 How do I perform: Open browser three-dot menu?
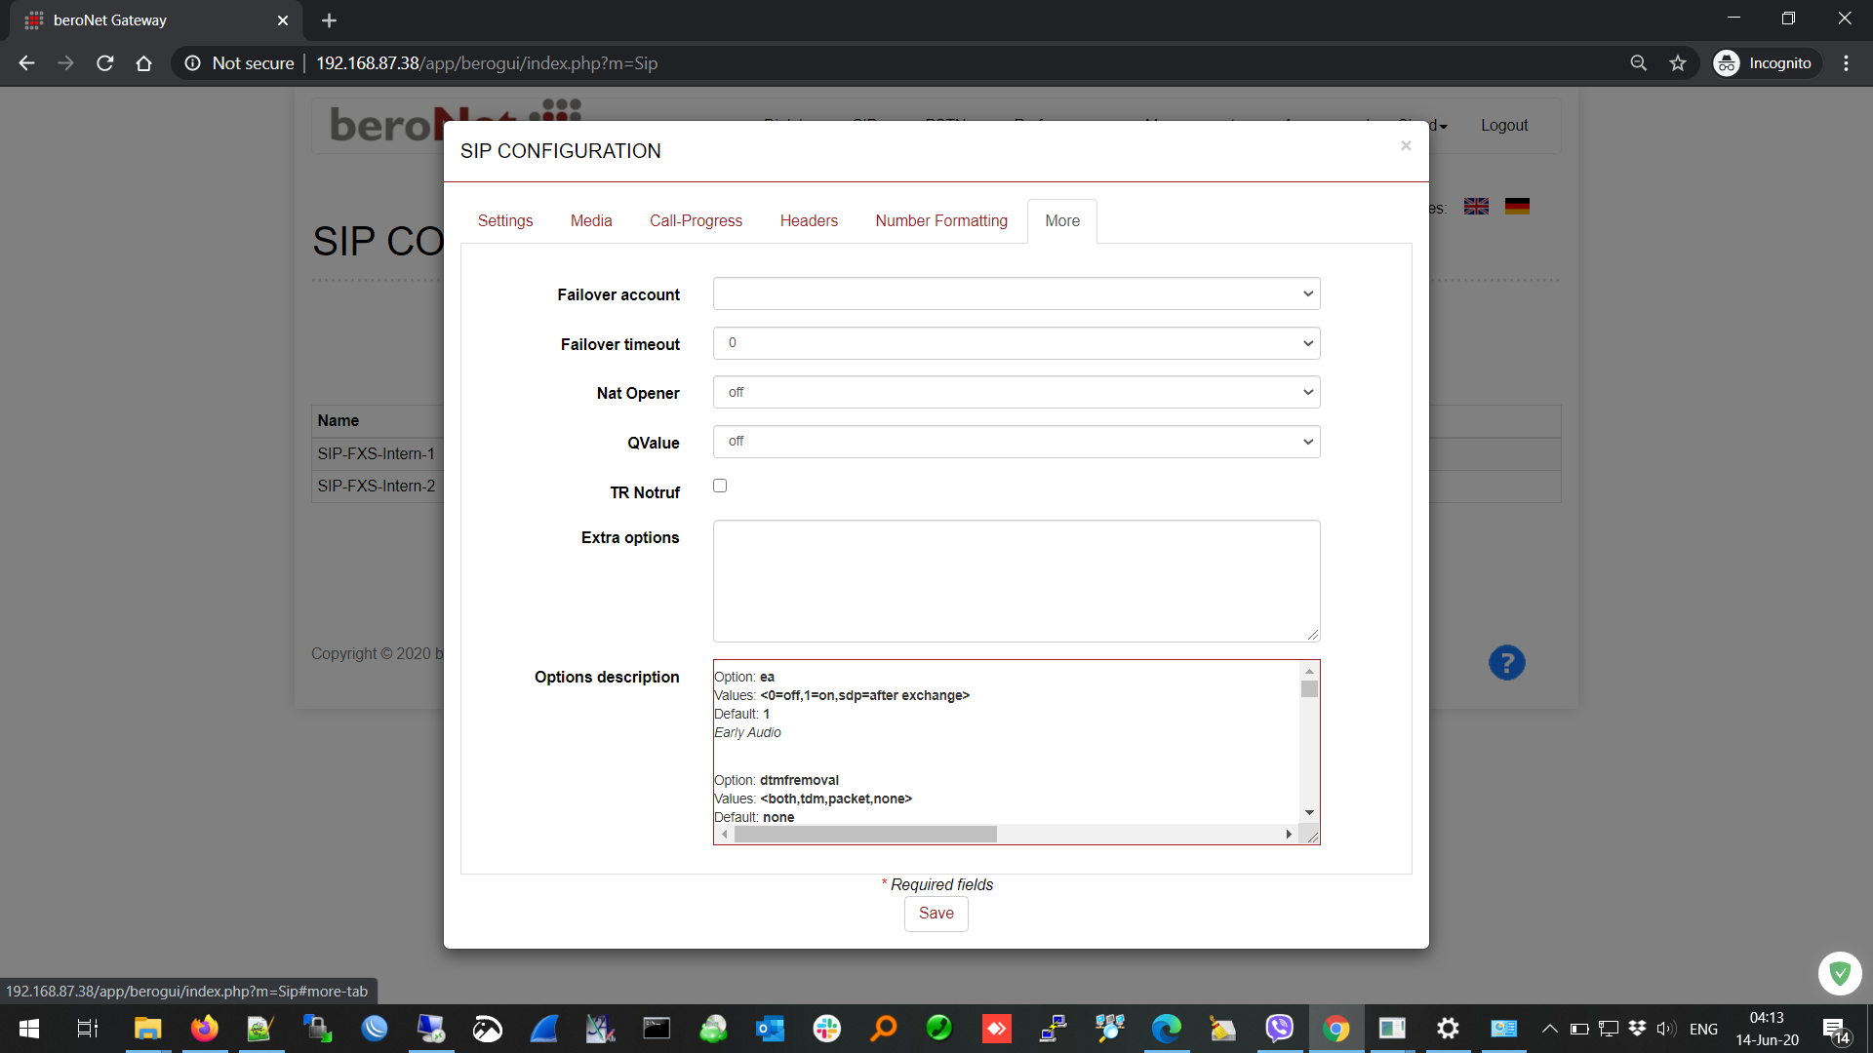(1846, 63)
